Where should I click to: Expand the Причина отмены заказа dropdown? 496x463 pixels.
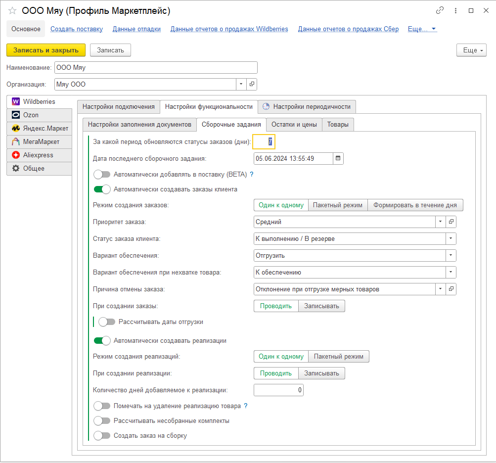440,289
